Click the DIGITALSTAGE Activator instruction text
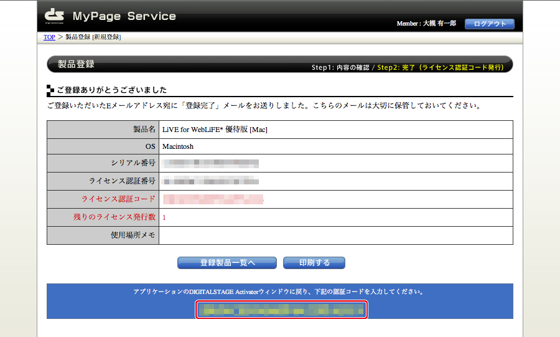560x337 pixels. point(279,292)
